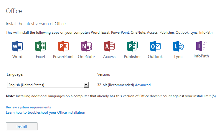
Task: Click the Install button
Action: (x=22, y=127)
